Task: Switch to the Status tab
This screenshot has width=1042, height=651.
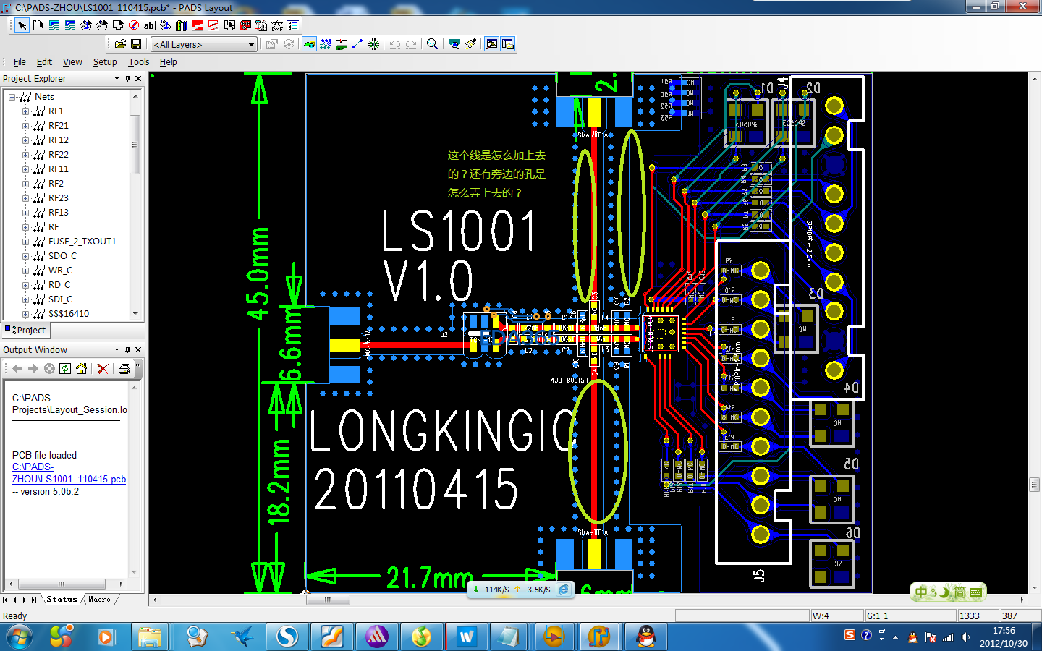Action: coord(62,600)
